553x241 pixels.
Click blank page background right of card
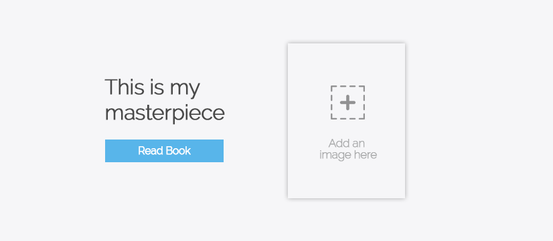(x=476, y=121)
